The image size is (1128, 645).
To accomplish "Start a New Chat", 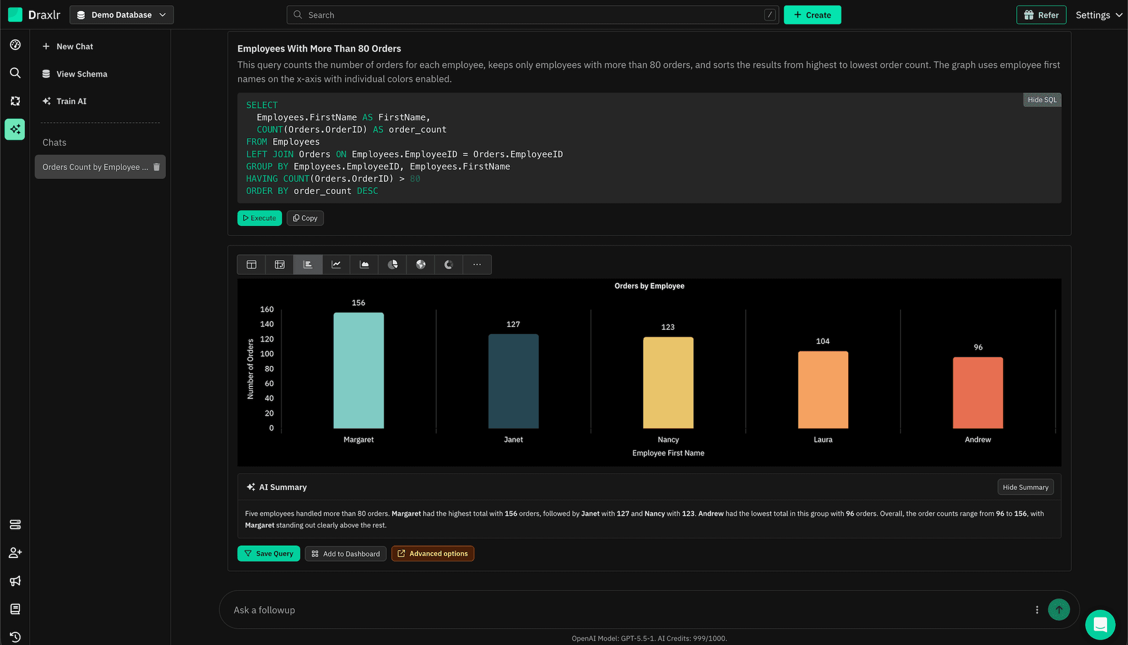I will click(68, 46).
